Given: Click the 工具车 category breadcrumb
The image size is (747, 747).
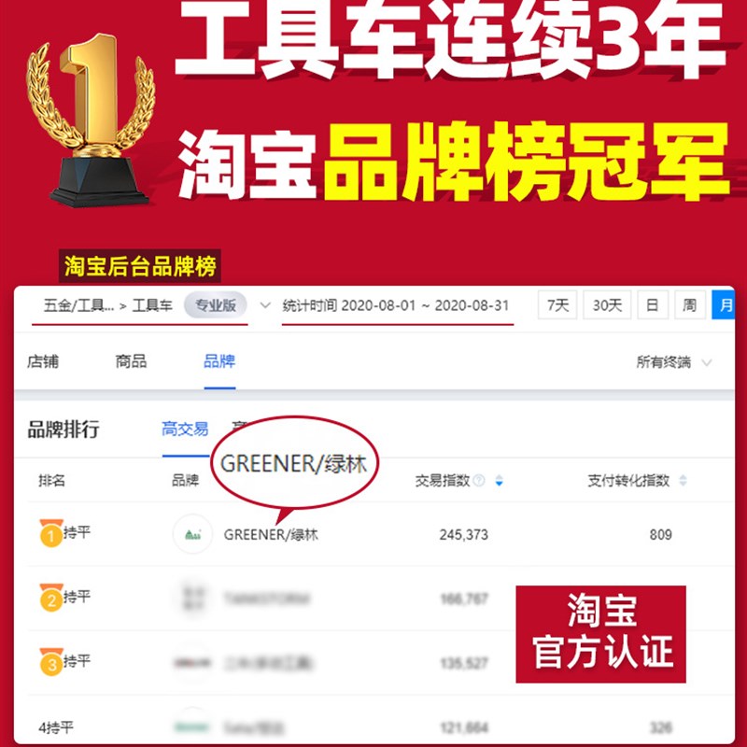Looking at the screenshot, I should 152,305.
